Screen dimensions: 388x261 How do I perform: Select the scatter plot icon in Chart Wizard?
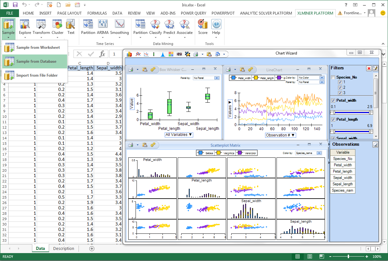coord(146,54)
